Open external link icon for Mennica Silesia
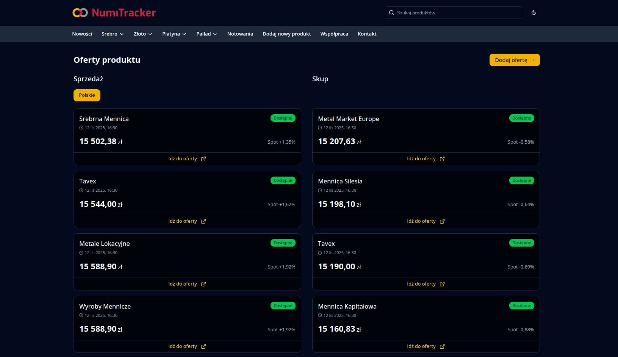618x357 pixels. point(442,221)
